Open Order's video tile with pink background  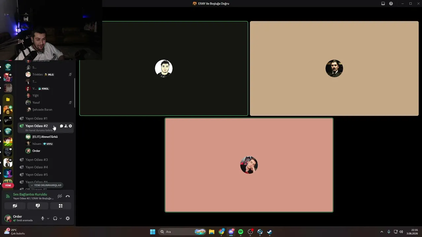[x=249, y=165]
